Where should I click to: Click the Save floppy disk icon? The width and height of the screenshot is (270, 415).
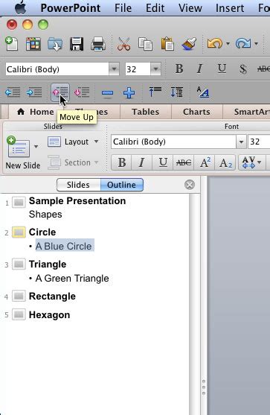(x=77, y=44)
